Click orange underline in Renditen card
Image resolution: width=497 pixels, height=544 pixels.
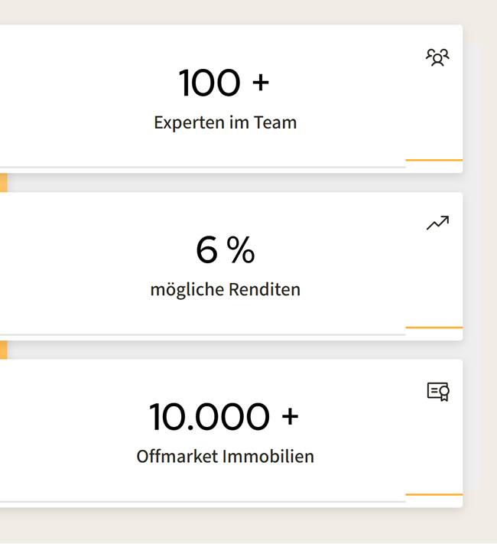click(434, 327)
